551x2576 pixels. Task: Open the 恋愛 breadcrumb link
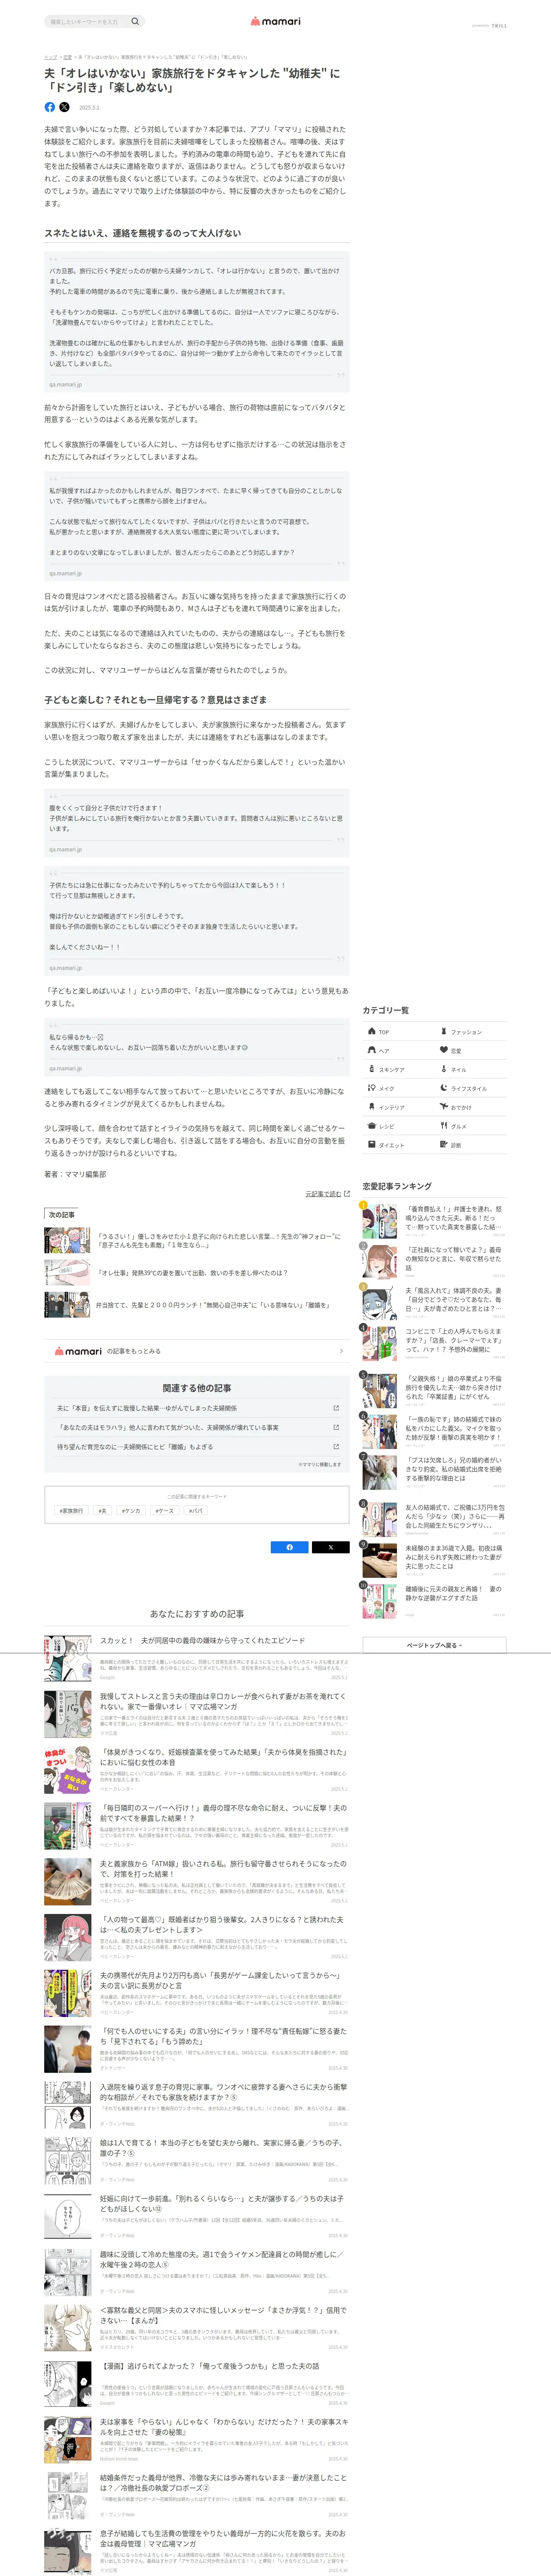[x=67, y=57]
